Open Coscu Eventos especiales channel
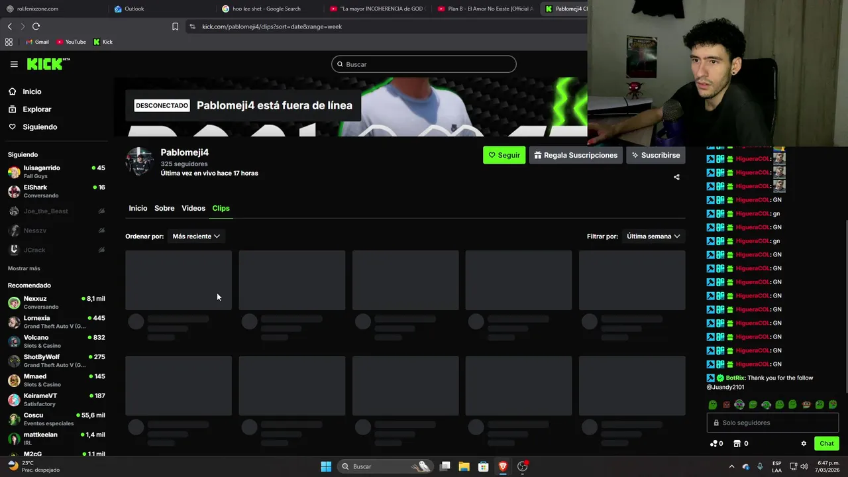The width and height of the screenshot is (848, 477). point(56,419)
